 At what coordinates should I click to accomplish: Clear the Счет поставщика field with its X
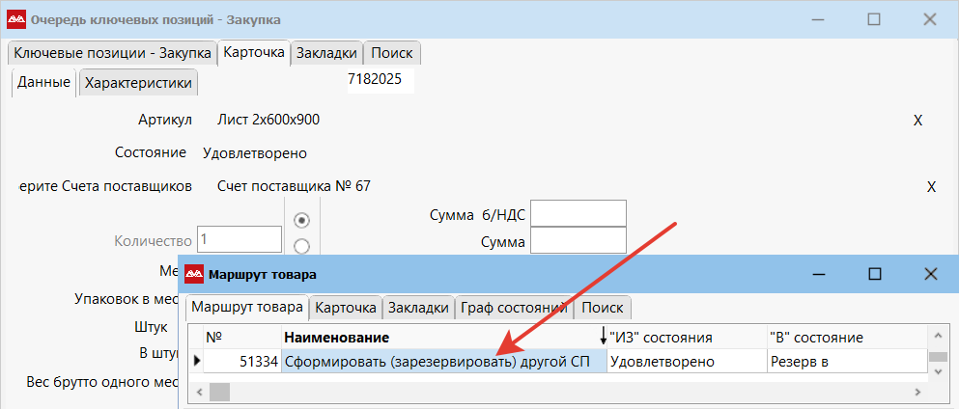click(931, 187)
